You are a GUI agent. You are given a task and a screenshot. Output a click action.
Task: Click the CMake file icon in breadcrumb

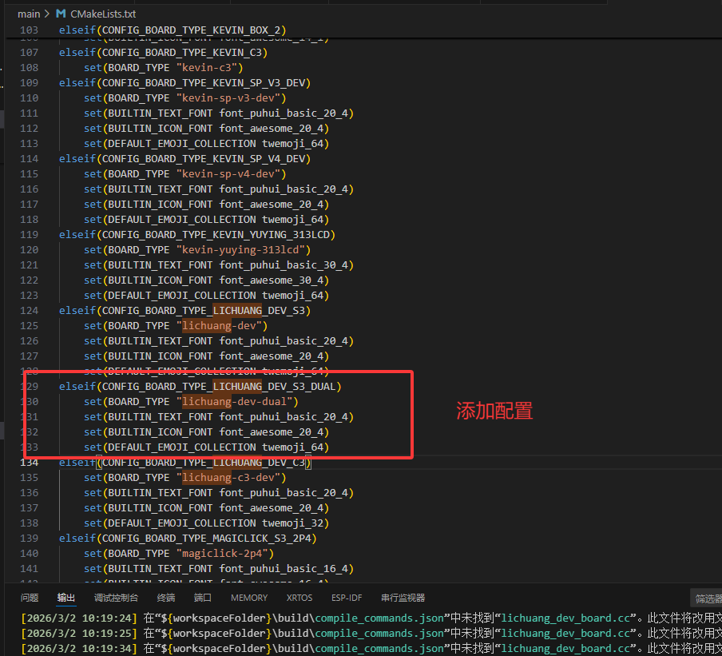[x=61, y=14]
